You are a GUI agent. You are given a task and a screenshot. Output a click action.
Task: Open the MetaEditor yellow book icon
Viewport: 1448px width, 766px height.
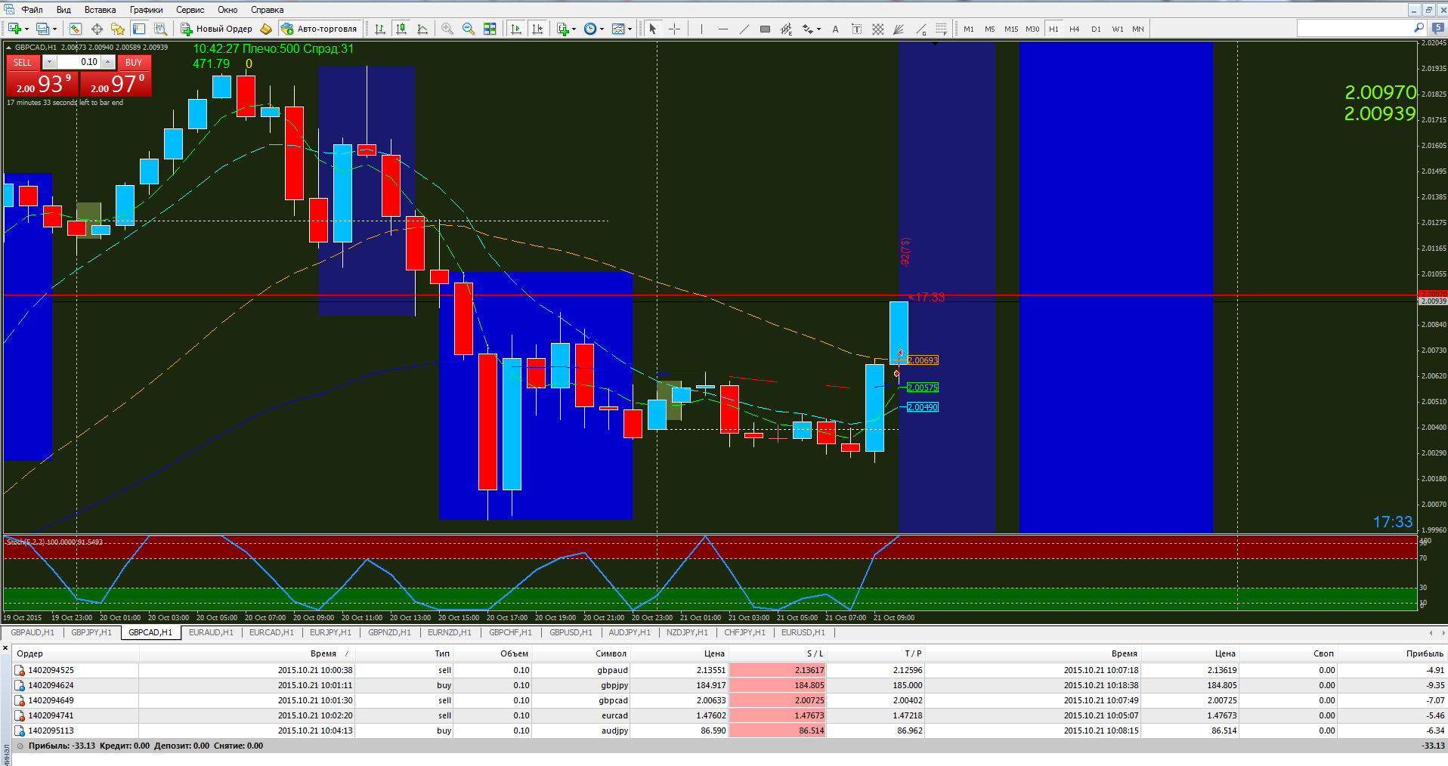click(266, 29)
